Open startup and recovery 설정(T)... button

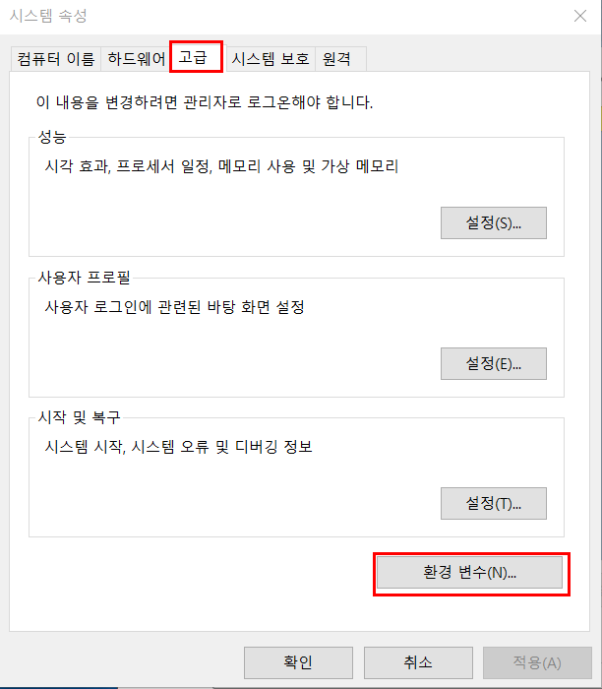click(494, 504)
